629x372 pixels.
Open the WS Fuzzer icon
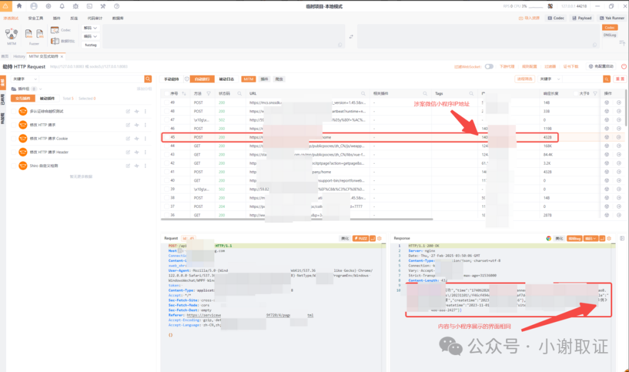click(40, 34)
